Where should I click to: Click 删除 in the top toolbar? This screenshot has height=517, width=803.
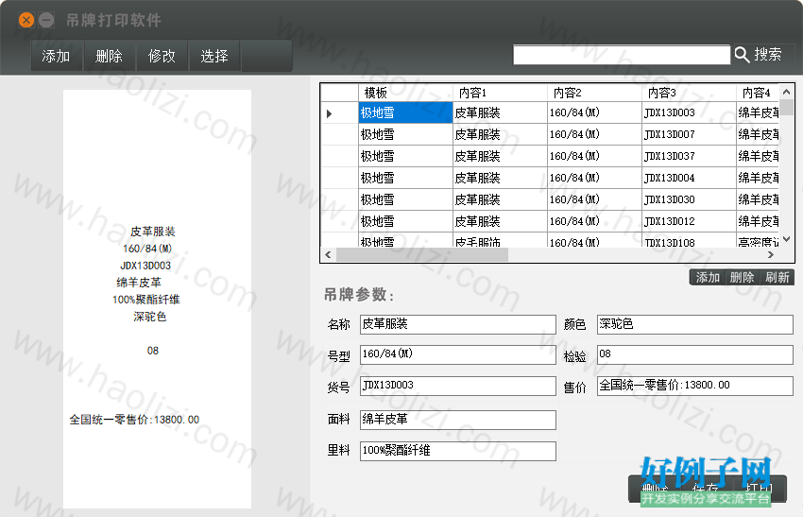point(109,56)
